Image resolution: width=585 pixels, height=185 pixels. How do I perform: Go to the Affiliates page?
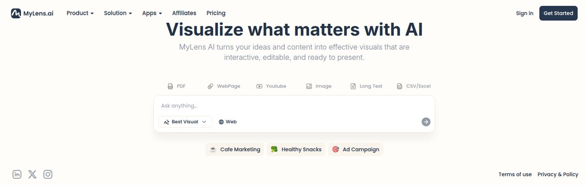pyautogui.click(x=184, y=13)
